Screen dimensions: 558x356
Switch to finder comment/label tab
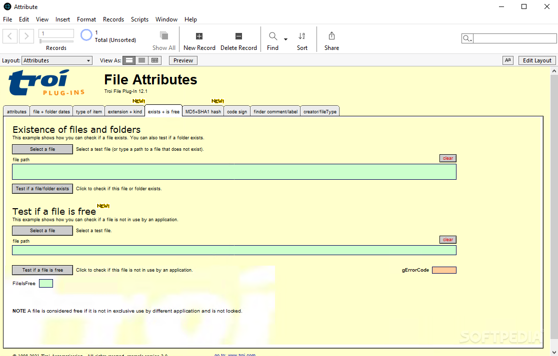click(x=275, y=111)
